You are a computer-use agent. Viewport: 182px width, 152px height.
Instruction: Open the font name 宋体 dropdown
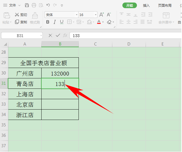77,15
